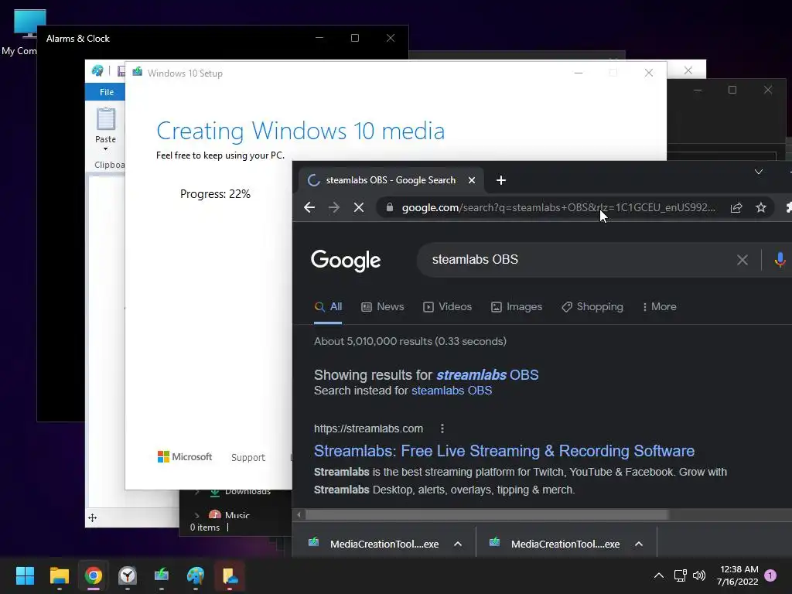Switch to Chrome from taskbar

point(94,575)
